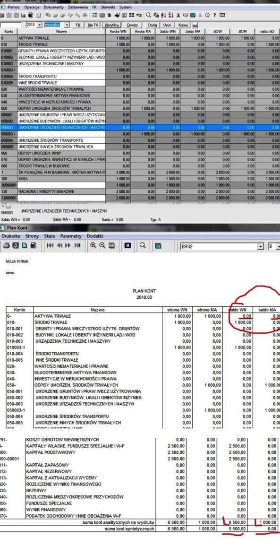Open the Operacje menu
This screenshot has width=280, height=539.
(32, 7)
